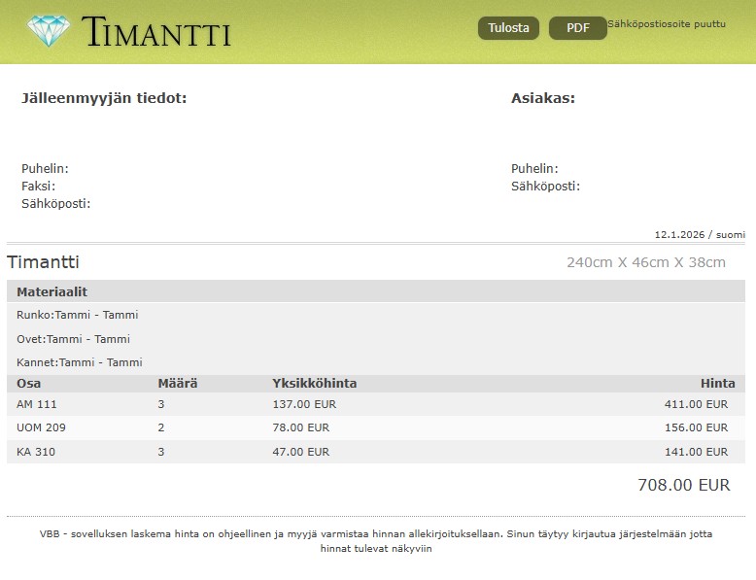Select the Runko:Tammi - Tammi row

(x=78, y=315)
